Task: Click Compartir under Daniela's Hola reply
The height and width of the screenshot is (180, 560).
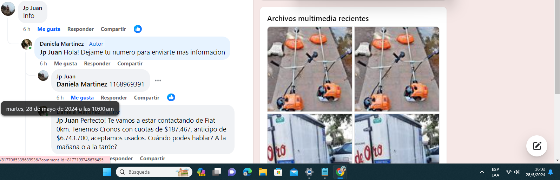Action: (x=130, y=64)
